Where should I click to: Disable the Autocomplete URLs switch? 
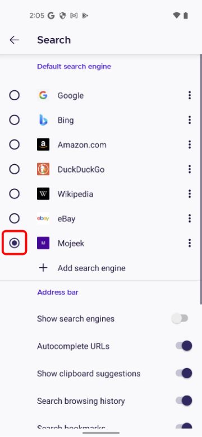pyautogui.click(x=184, y=346)
